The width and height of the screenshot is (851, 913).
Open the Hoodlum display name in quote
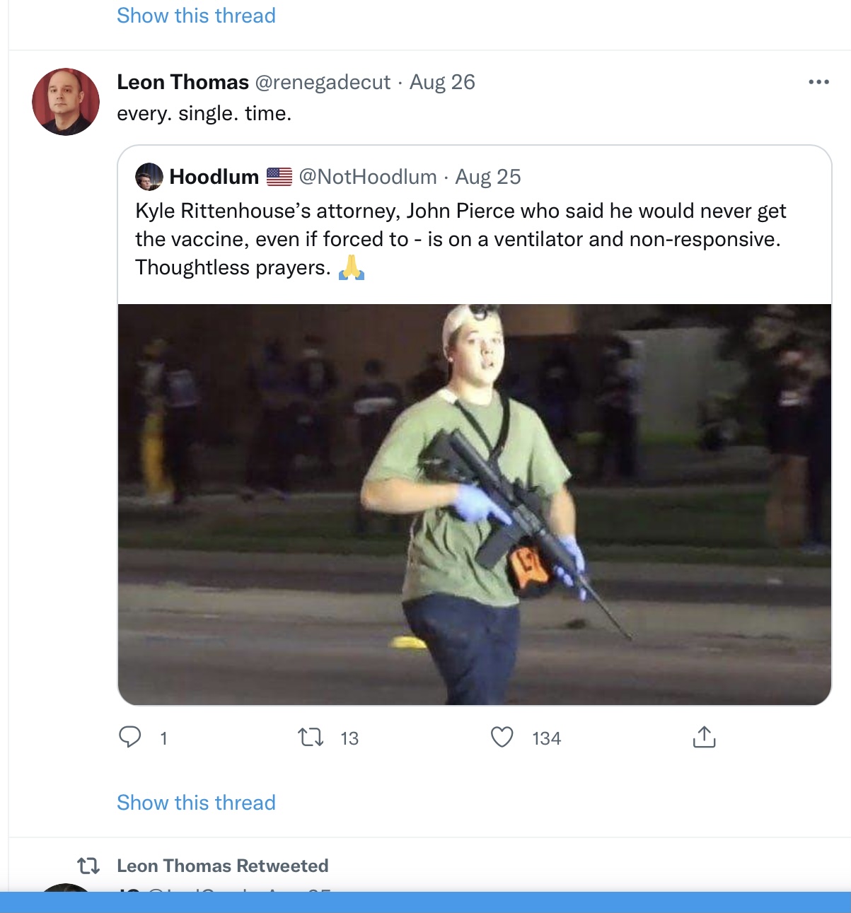[x=214, y=177]
